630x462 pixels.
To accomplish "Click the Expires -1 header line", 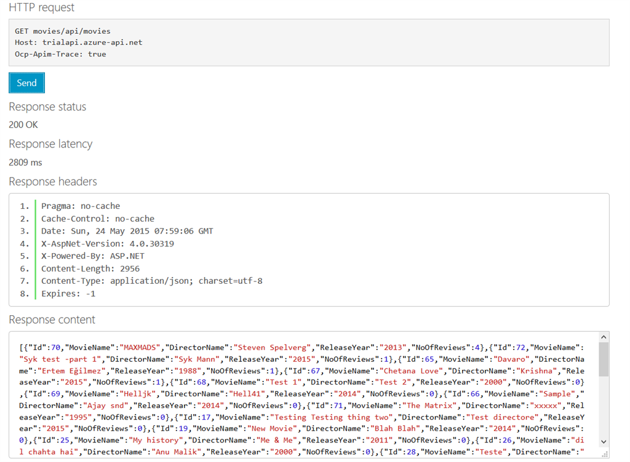I will [68, 294].
